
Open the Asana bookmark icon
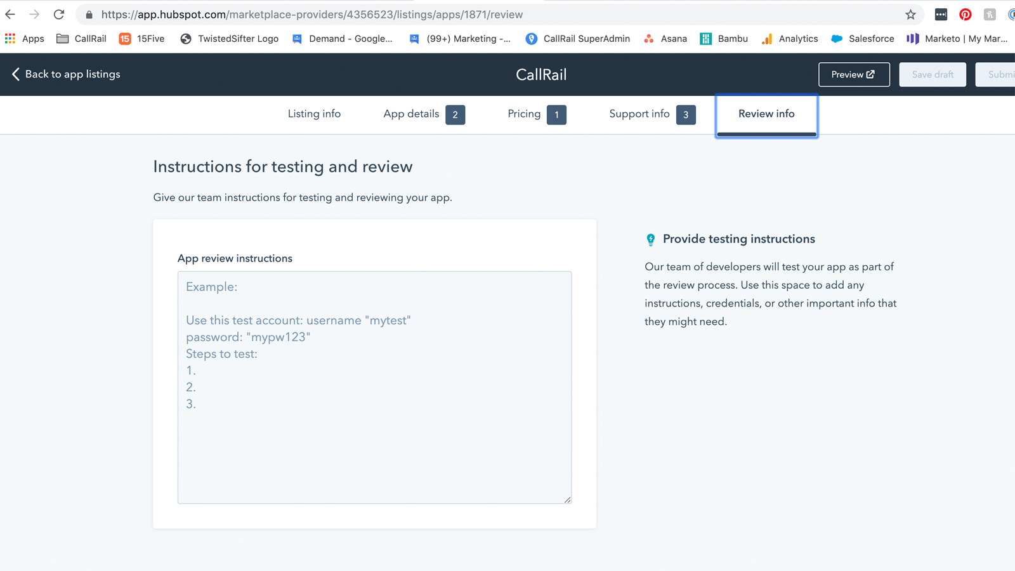(648, 39)
